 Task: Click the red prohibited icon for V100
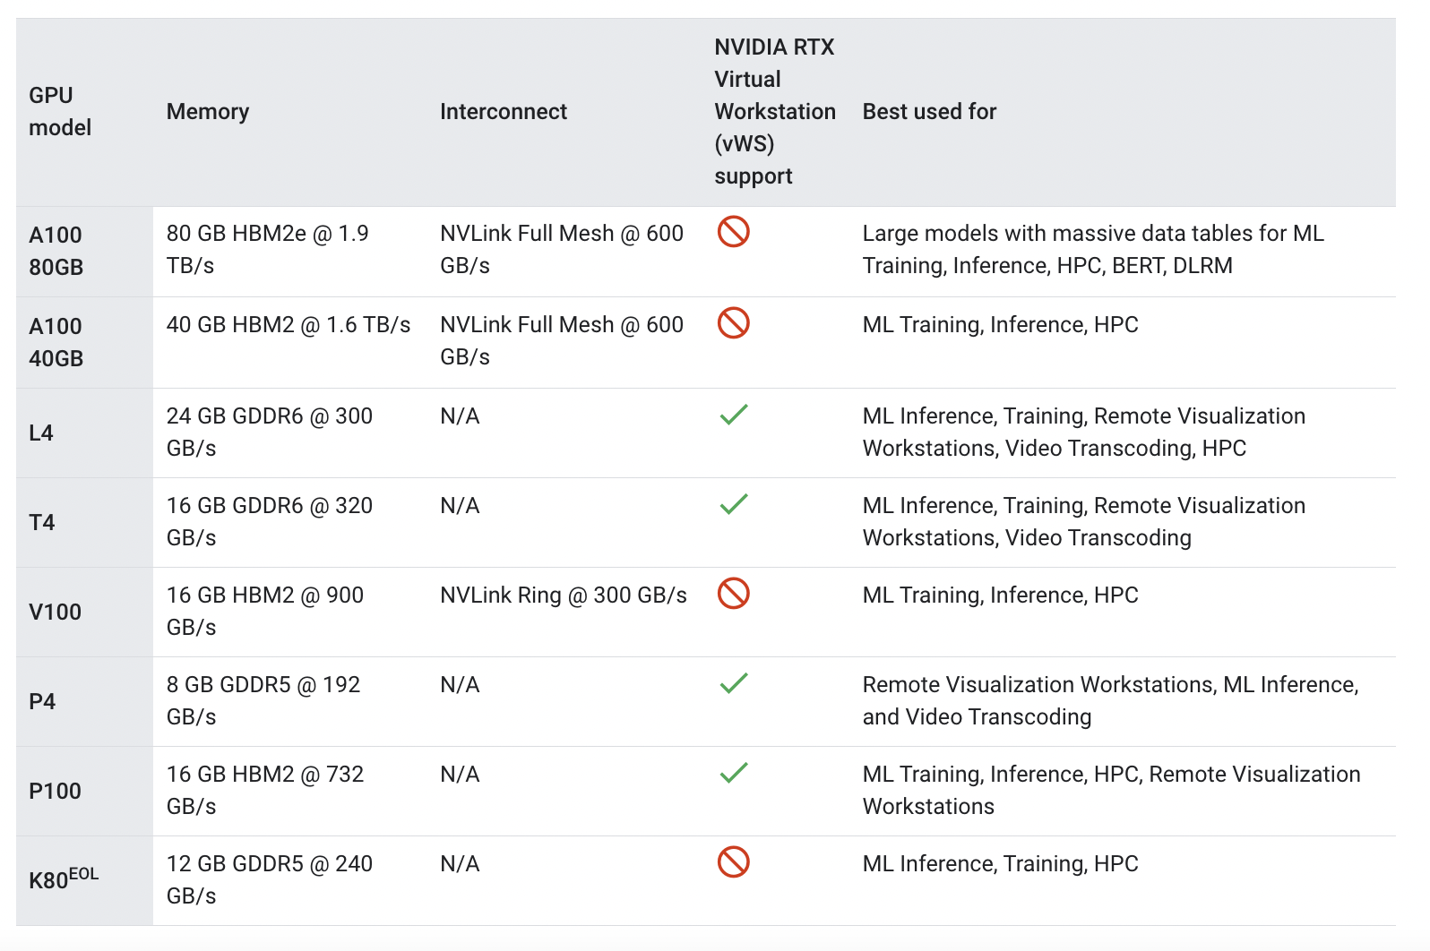[x=733, y=594]
